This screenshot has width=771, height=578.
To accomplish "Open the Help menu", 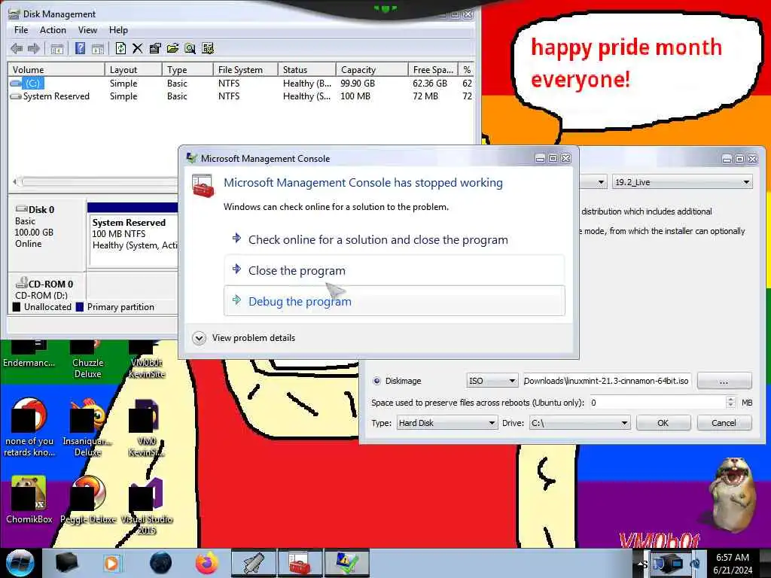I will click(118, 30).
